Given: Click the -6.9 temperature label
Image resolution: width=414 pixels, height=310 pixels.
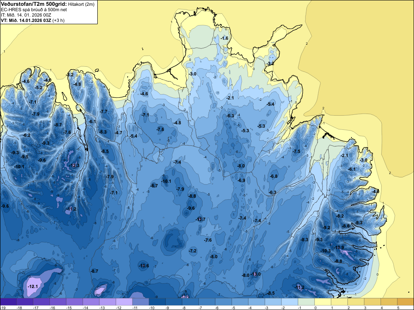Looking at the screenshot, I should click(x=241, y=181).
